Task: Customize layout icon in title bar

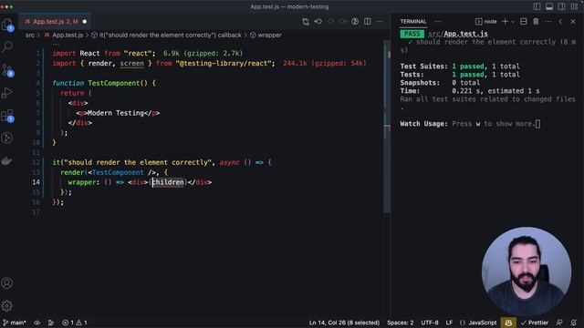Action: 574,6
